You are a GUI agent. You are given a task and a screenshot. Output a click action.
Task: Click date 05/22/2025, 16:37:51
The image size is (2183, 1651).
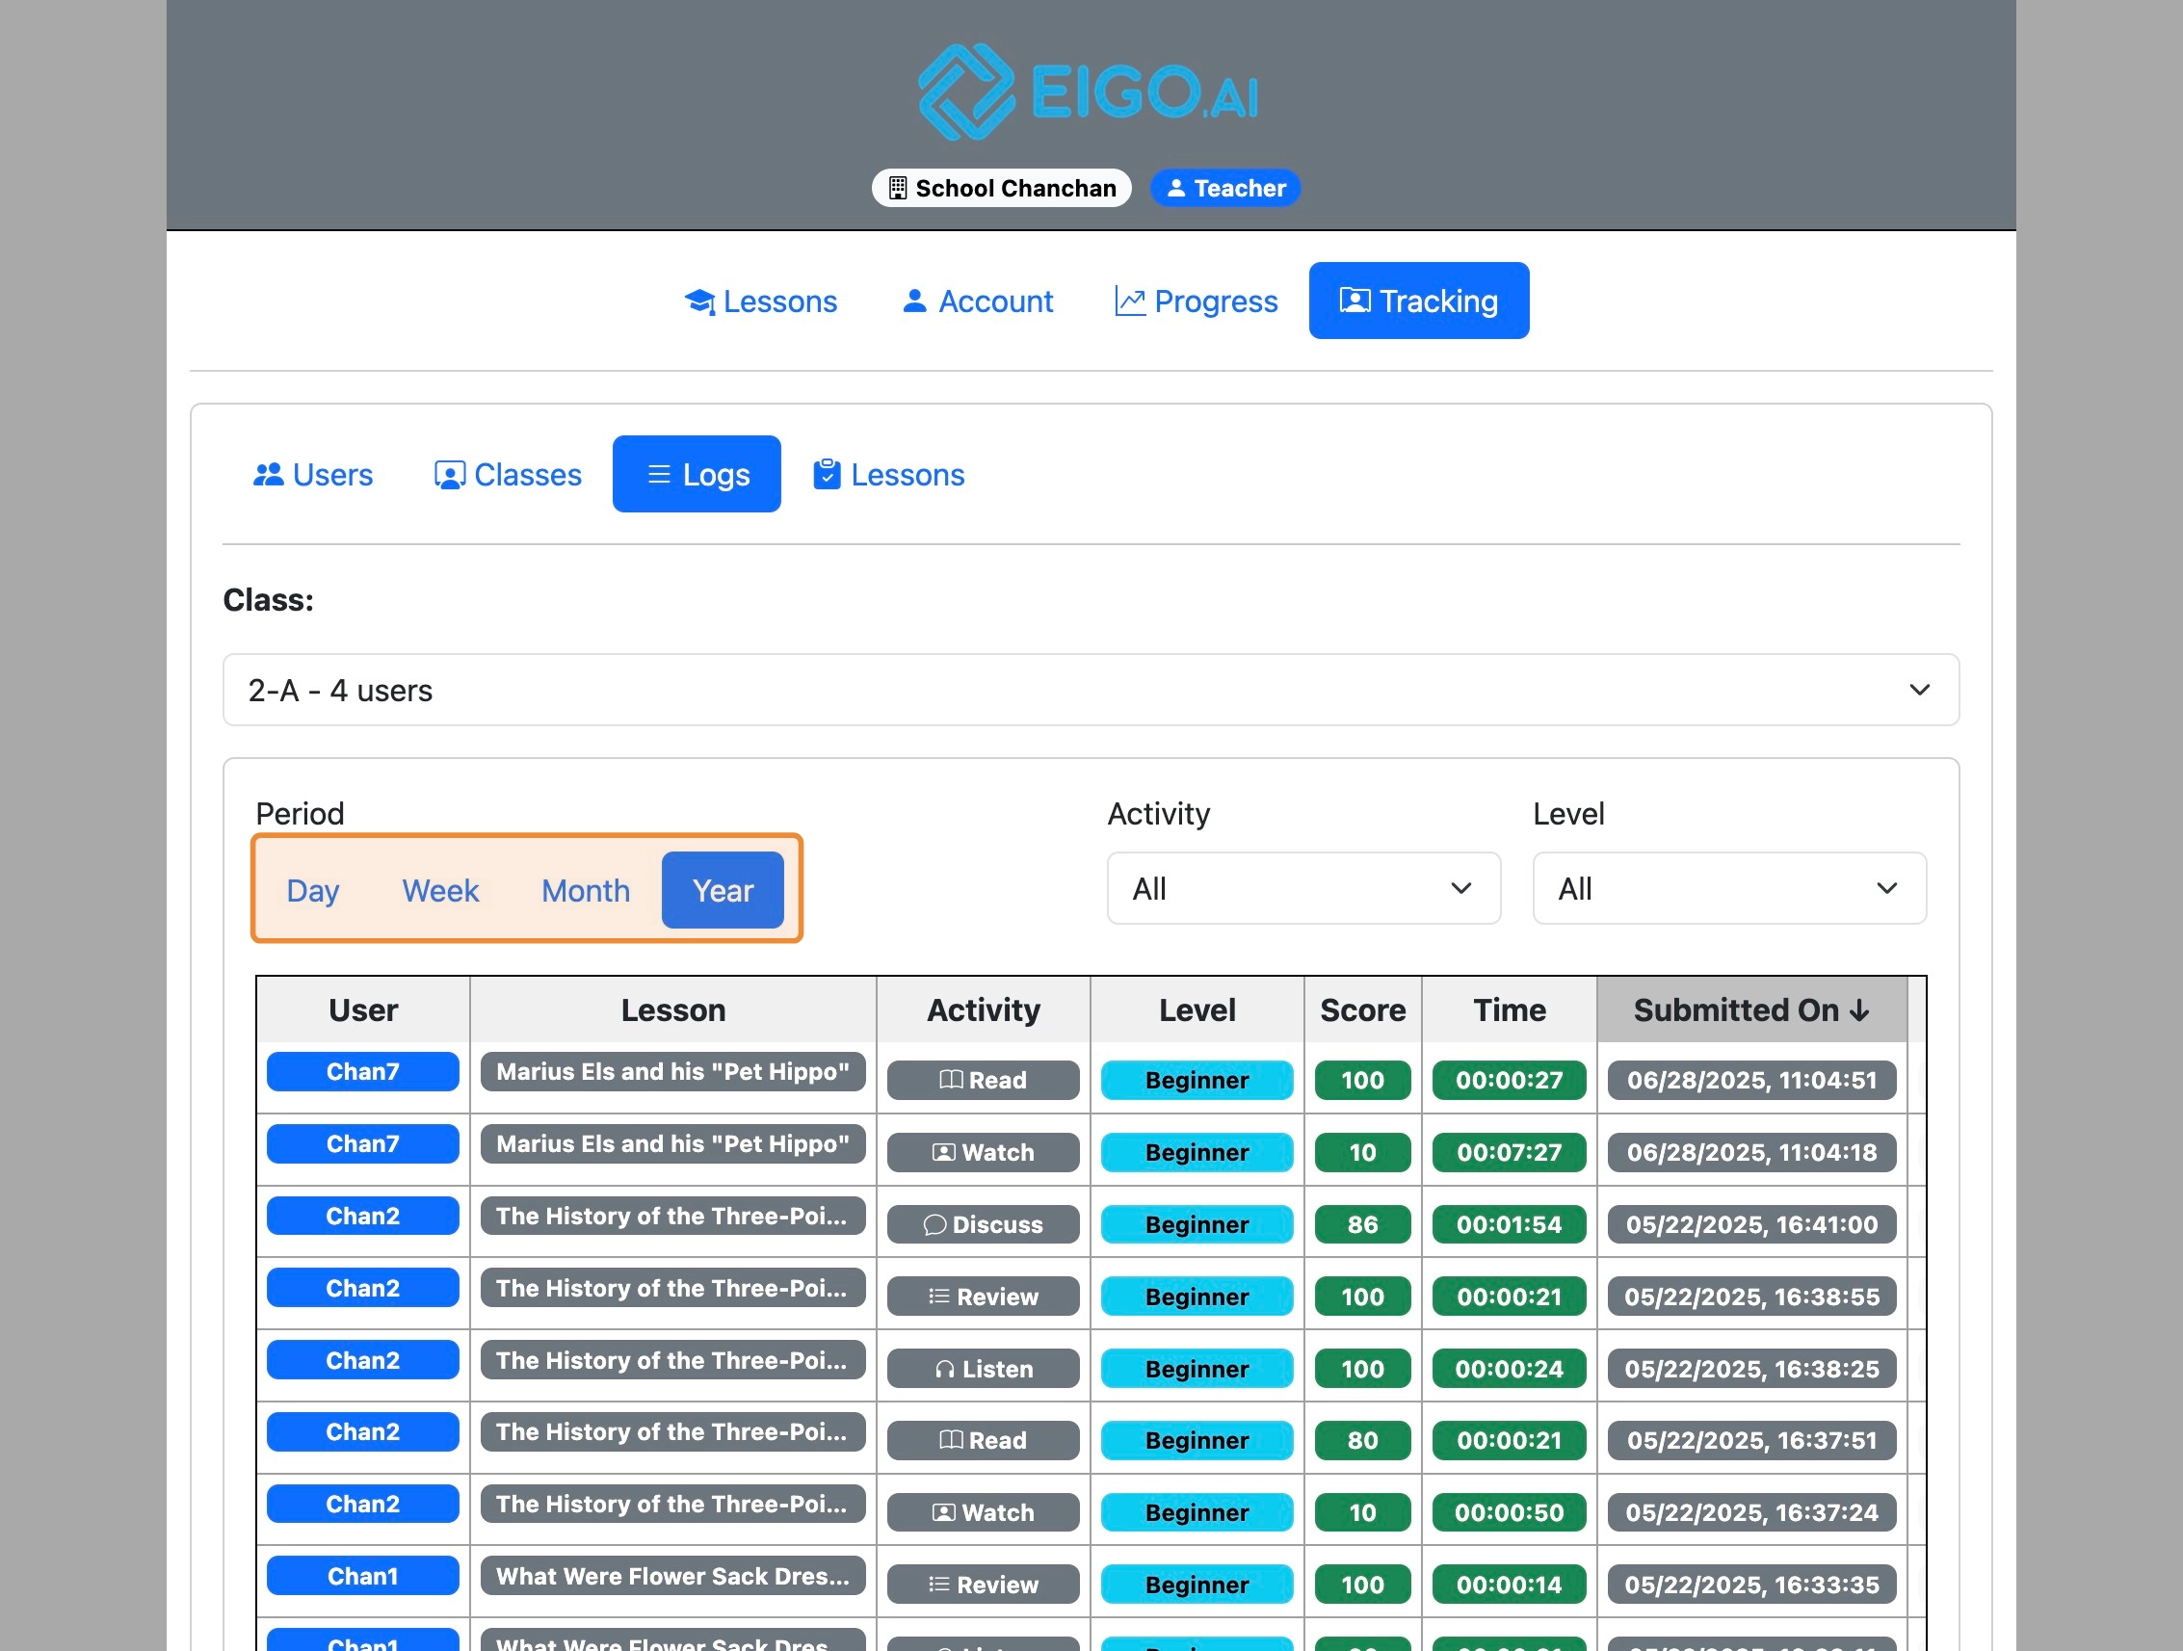1751,1441
